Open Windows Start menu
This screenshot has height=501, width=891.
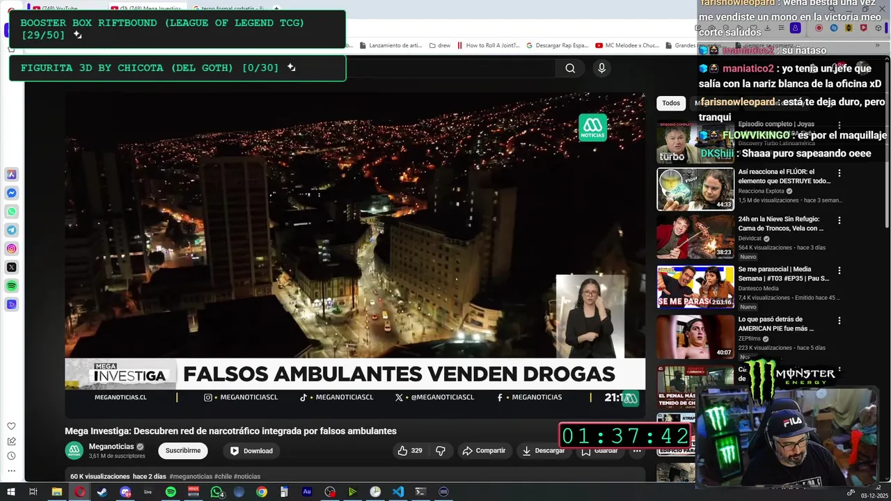pyautogui.click(x=11, y=492)
